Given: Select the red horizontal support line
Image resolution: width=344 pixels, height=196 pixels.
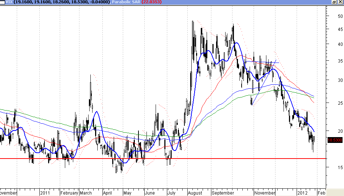Looking at the screenshot, I should click(164, 158).
